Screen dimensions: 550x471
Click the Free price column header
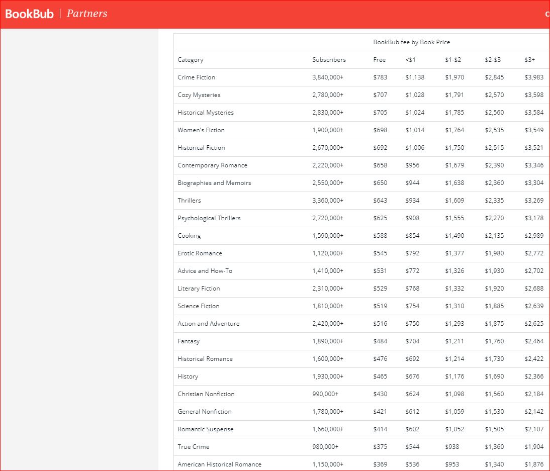click(x=379, y=60)
